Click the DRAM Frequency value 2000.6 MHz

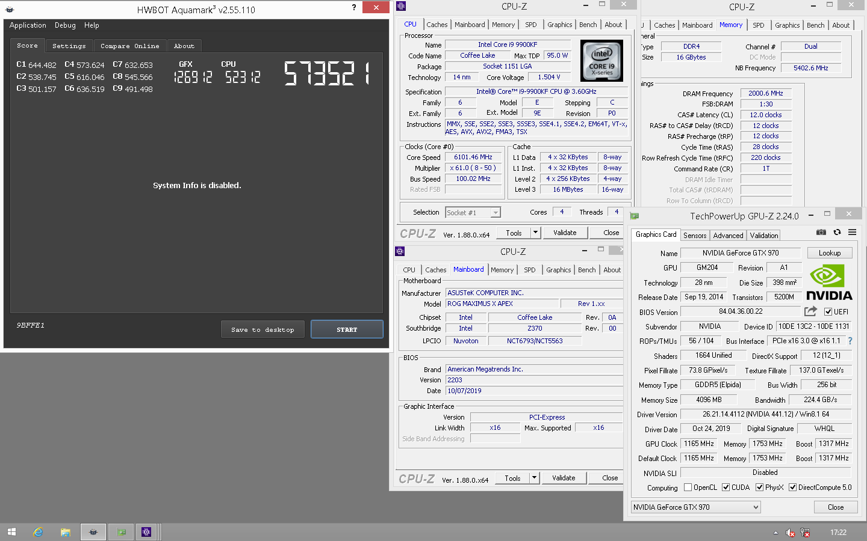[766, 93]
